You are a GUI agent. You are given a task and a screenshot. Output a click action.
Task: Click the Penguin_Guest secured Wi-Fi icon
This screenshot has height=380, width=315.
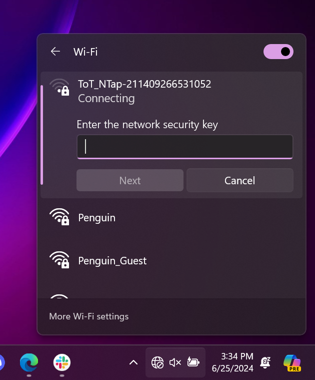(59, 260)
